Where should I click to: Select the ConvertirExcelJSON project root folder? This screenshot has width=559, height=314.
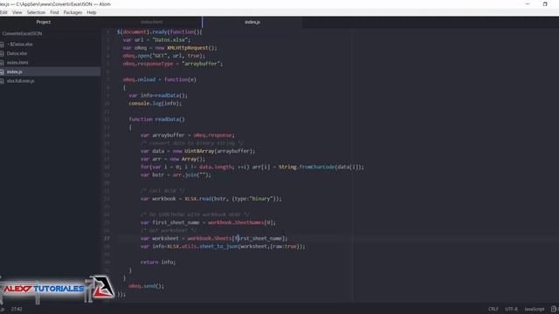[x=22, y=33]
